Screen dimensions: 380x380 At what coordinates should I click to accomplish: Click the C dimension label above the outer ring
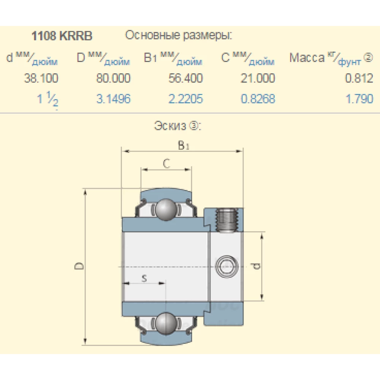coord(166,163)
